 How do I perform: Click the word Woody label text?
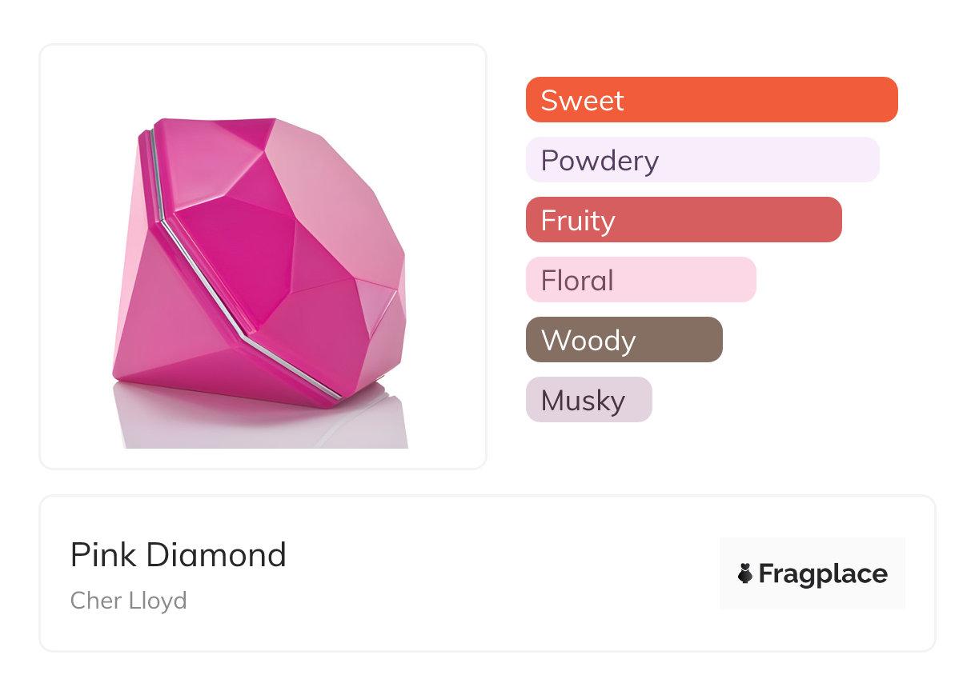click(x=588, y=340)
